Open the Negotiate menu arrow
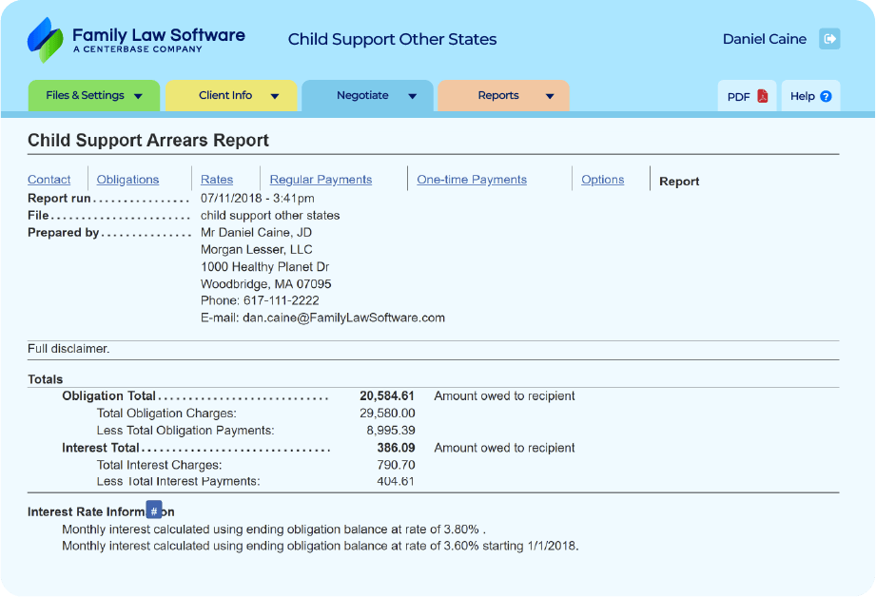Viewport: 876px width, 597px height. [412, 96]
